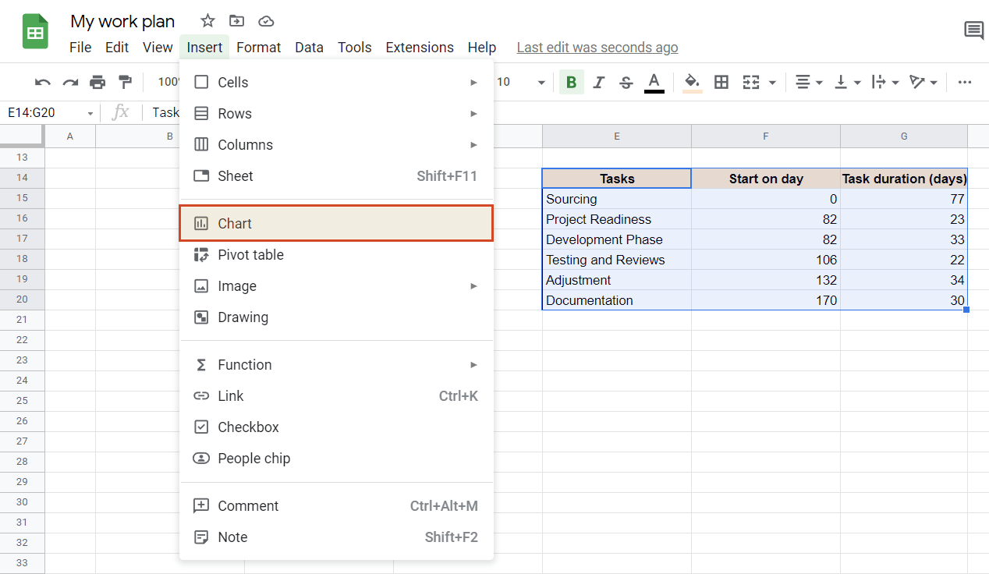Toggle bold formatting
Image resolution: width=989 pixels, height=574 pixels.
[x=570, y=82]
